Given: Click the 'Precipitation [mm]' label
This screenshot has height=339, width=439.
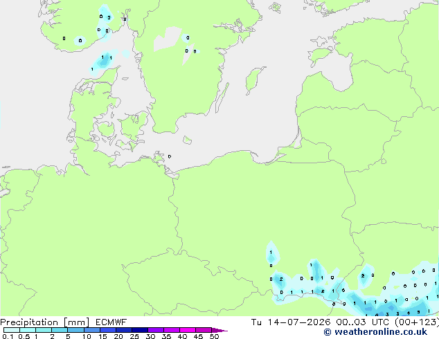Looking at the screenshot, I should 44,322.
